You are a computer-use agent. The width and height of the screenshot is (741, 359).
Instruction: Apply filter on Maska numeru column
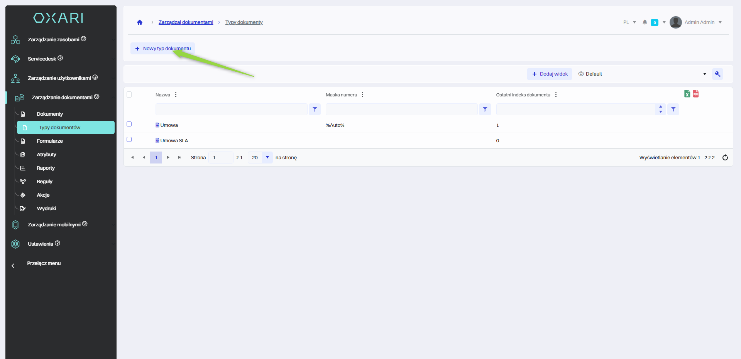point(485,110)
